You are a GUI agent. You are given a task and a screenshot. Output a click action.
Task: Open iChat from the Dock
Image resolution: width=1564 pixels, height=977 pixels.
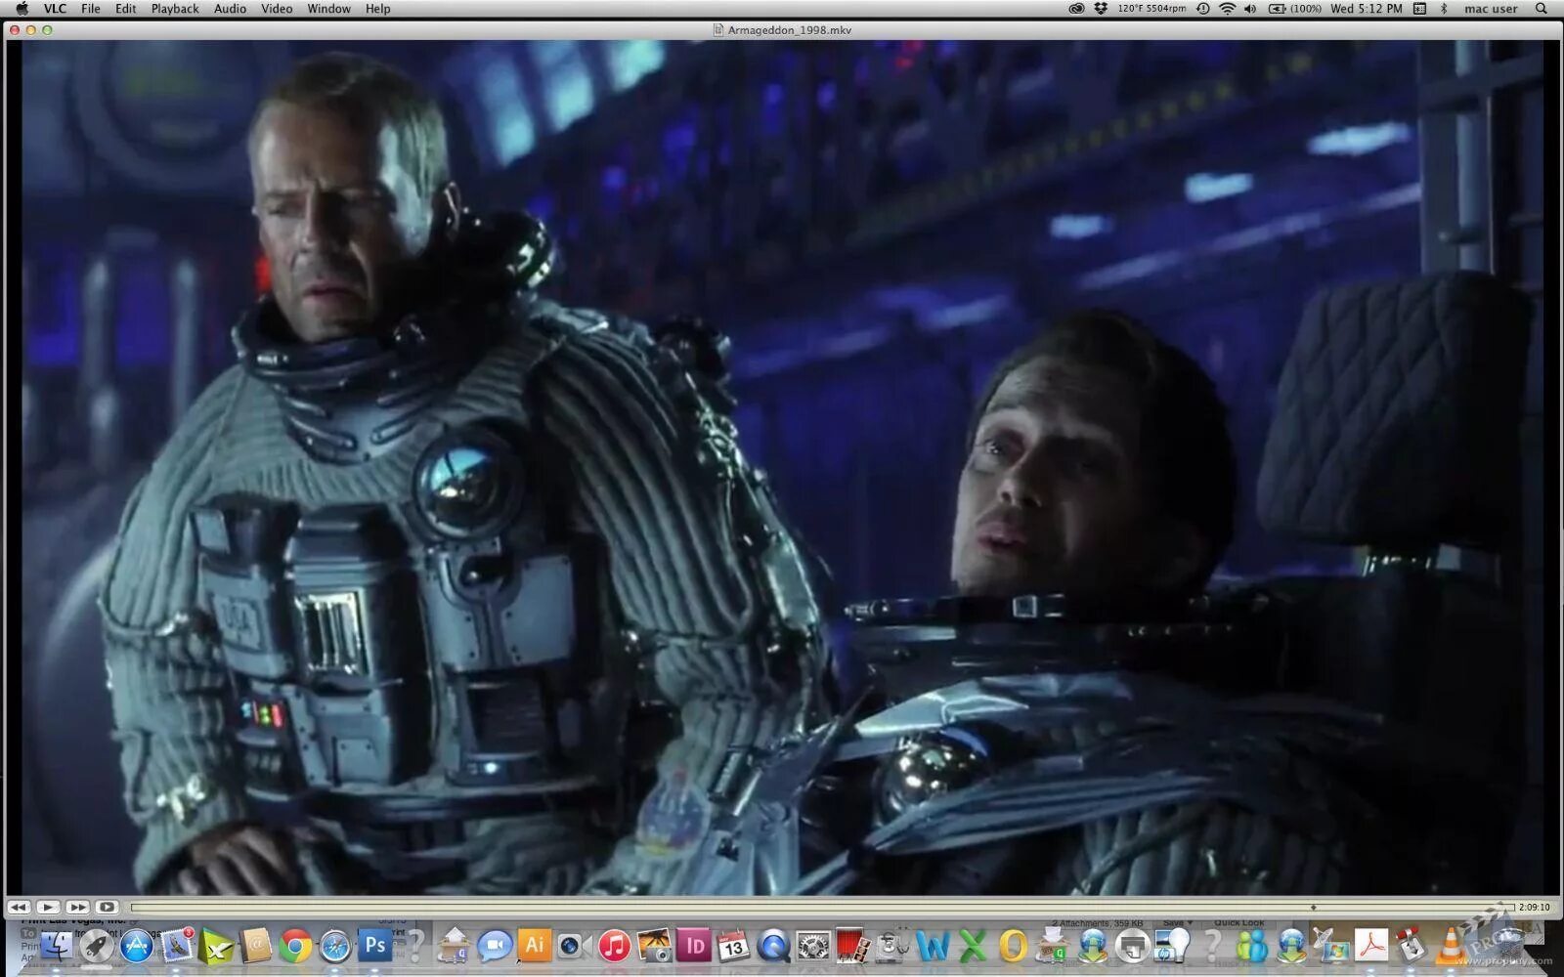(x=495, y=946)
